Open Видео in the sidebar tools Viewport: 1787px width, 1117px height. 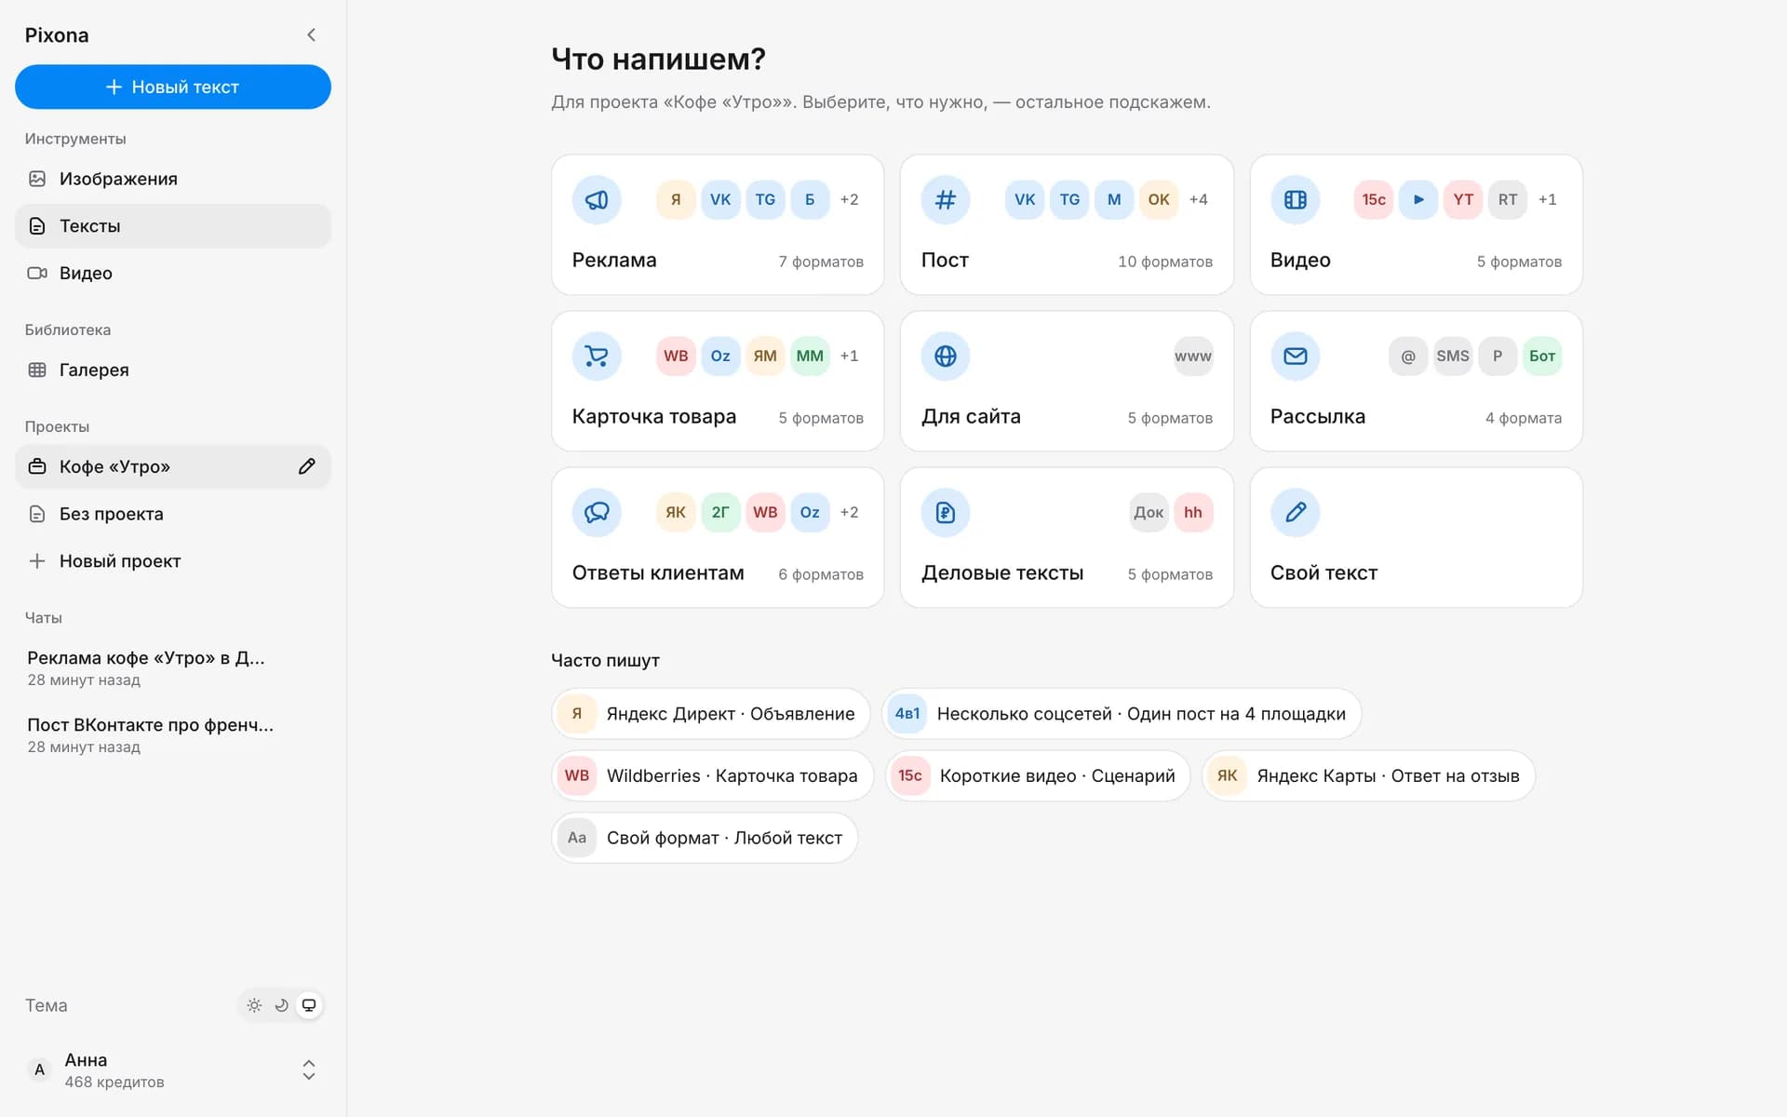(173, 274)
